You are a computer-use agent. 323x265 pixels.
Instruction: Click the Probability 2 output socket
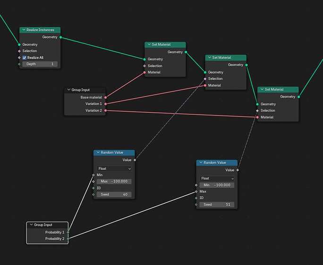click(68, 239)
